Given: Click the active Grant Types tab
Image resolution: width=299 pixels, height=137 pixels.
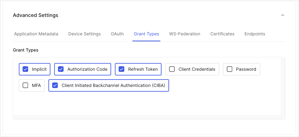Looking at the screenshot, I should click(146, 34).
